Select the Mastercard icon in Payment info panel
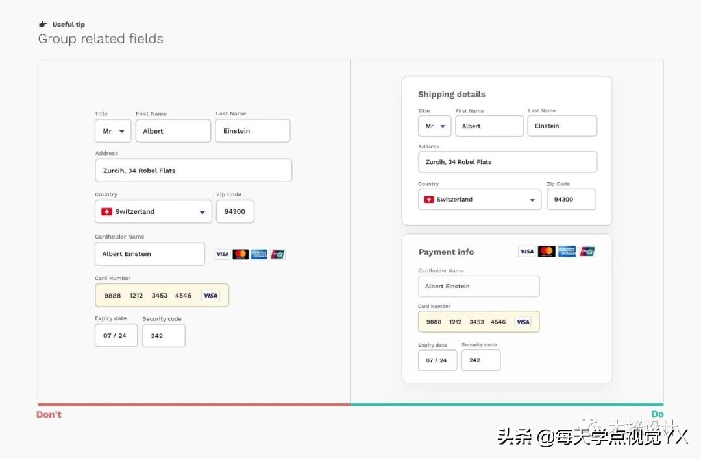This screenshot has width=701, height=459. pos(547,251)
